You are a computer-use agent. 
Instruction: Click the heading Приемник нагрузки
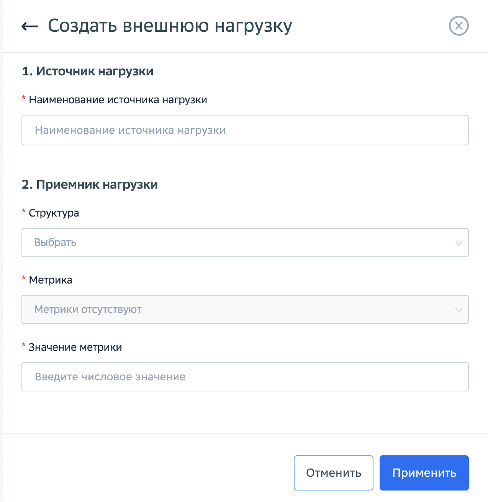90,184
